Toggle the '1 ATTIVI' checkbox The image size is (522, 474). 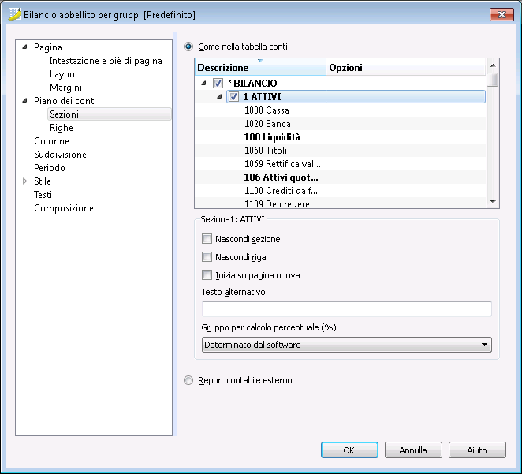point(233,97)
